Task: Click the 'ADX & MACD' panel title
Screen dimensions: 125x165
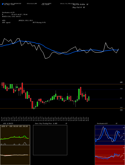Action: tap(8, 123)
